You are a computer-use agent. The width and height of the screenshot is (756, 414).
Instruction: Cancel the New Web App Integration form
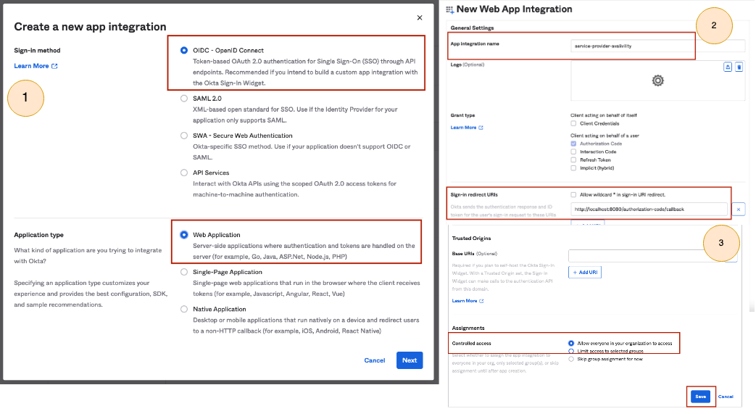pyautogui.click(x=726, y=397)
